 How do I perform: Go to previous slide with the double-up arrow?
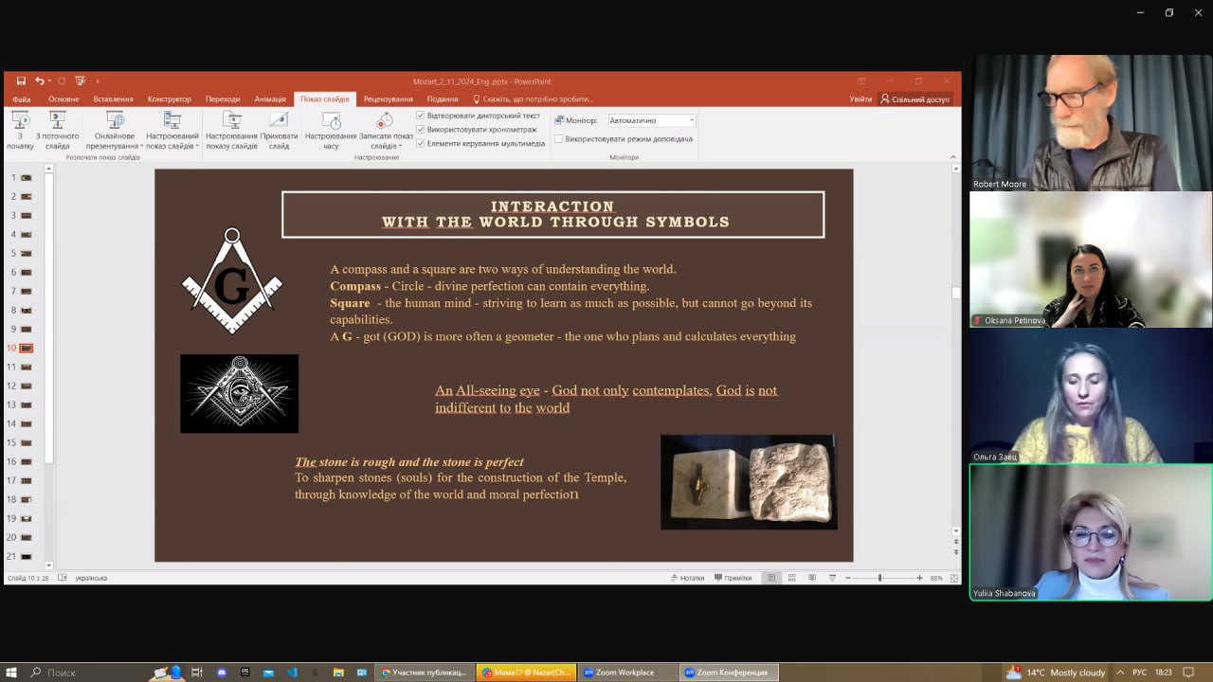(x=956, y=541)
